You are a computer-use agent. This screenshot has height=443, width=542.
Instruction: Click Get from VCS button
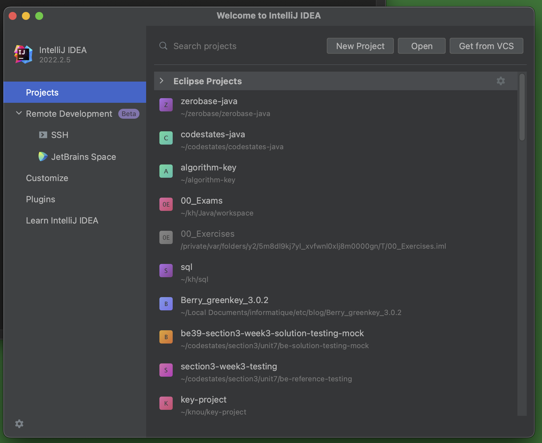tap(486, 46)
